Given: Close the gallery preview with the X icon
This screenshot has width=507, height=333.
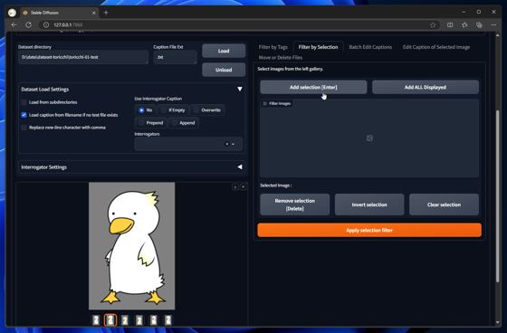Looking at the screenshot, I should (x=244, y=187).
